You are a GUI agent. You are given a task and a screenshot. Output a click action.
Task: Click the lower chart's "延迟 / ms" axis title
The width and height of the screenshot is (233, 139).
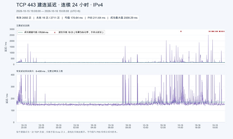(x=7, y=98)
